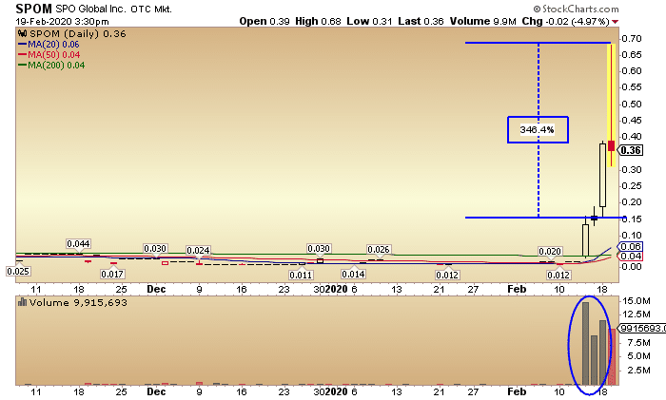Click the '7.5M' volume axis label
Screen dimensions: 666x400
638,343
